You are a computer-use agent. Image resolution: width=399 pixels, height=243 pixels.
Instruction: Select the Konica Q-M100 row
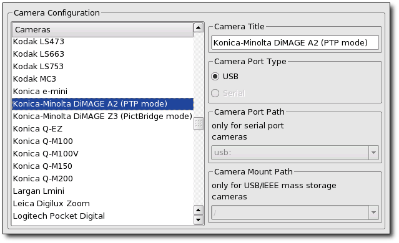[x=102, y=141]
